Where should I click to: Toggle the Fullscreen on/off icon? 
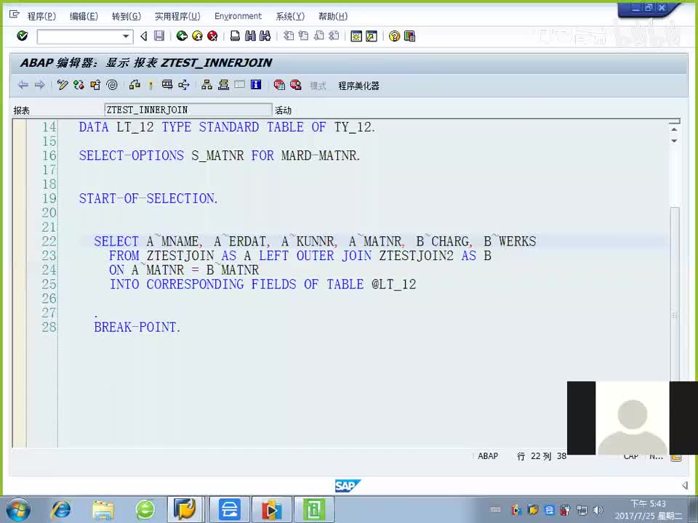click(x=239, y=85)
